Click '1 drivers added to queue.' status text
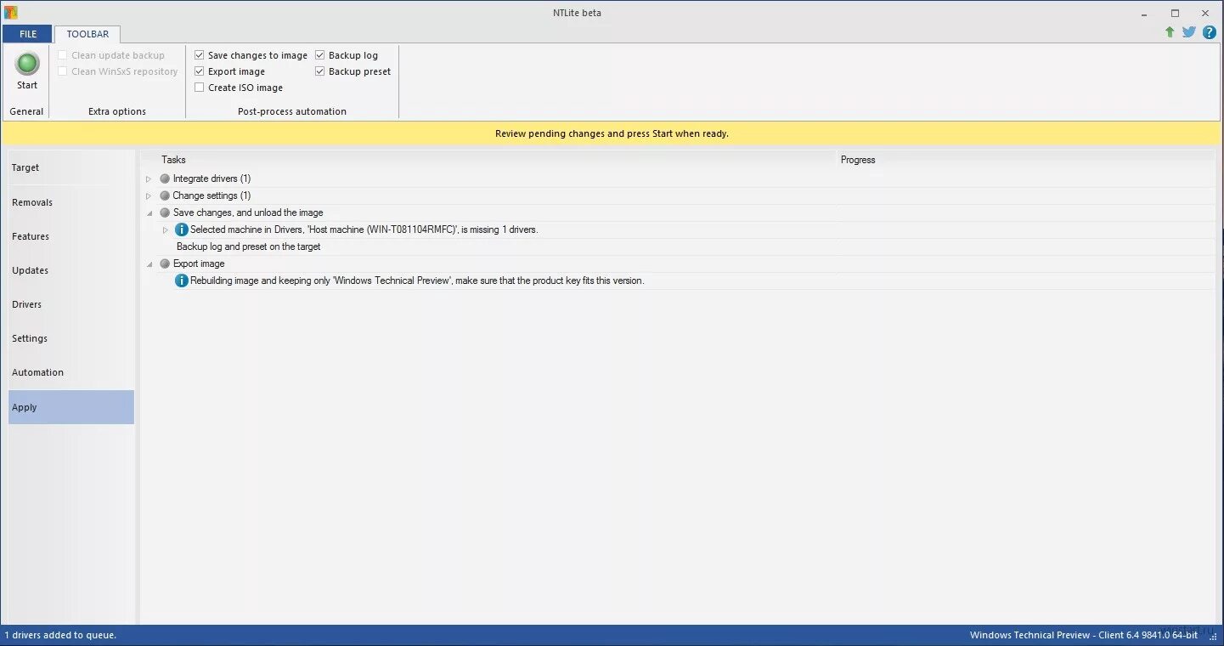 click(60, 635)
